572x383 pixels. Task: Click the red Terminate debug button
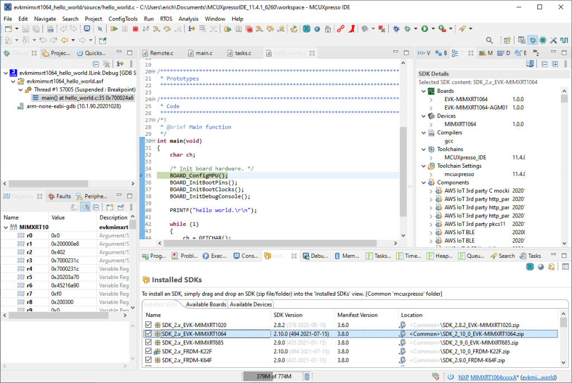coord(135,29)
